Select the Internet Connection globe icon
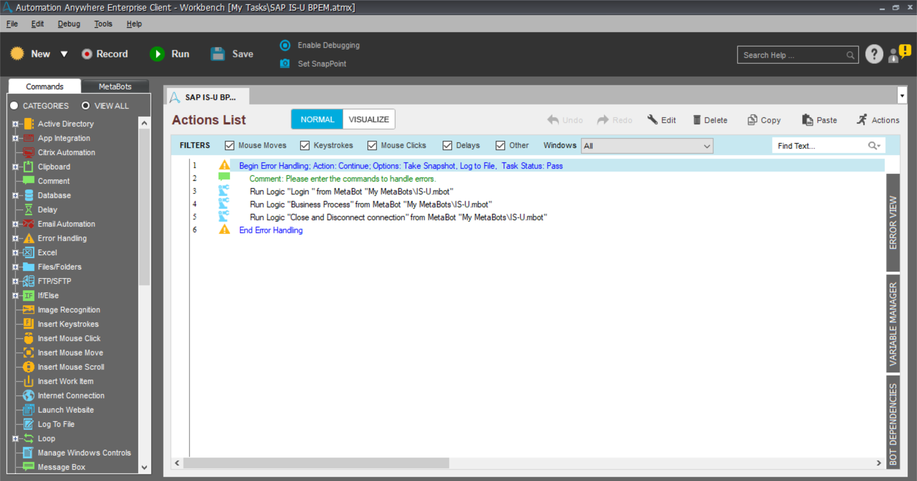 tap(29, 396)
